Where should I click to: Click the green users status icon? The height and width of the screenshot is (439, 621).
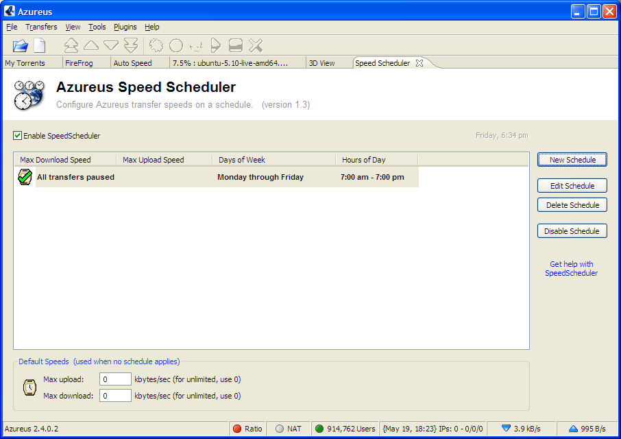(x=319, y=429)
